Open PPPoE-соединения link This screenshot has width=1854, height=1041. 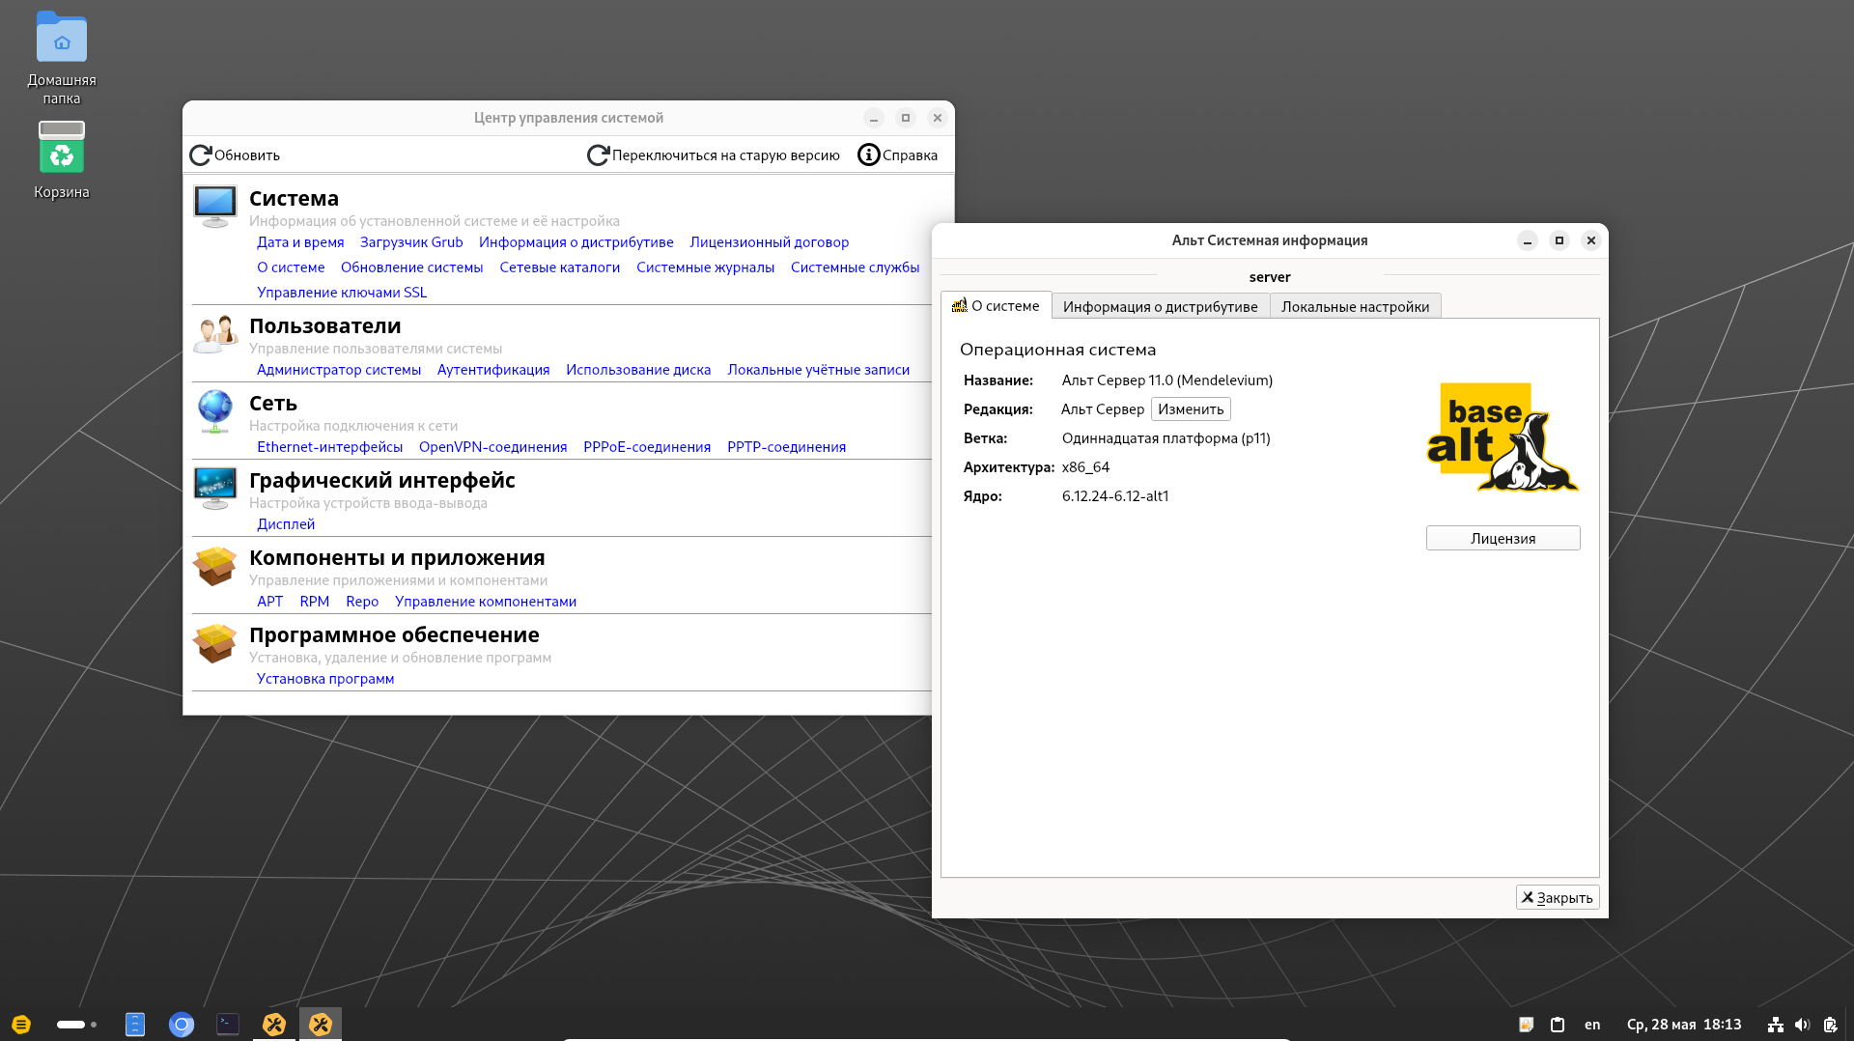[647, 447]
